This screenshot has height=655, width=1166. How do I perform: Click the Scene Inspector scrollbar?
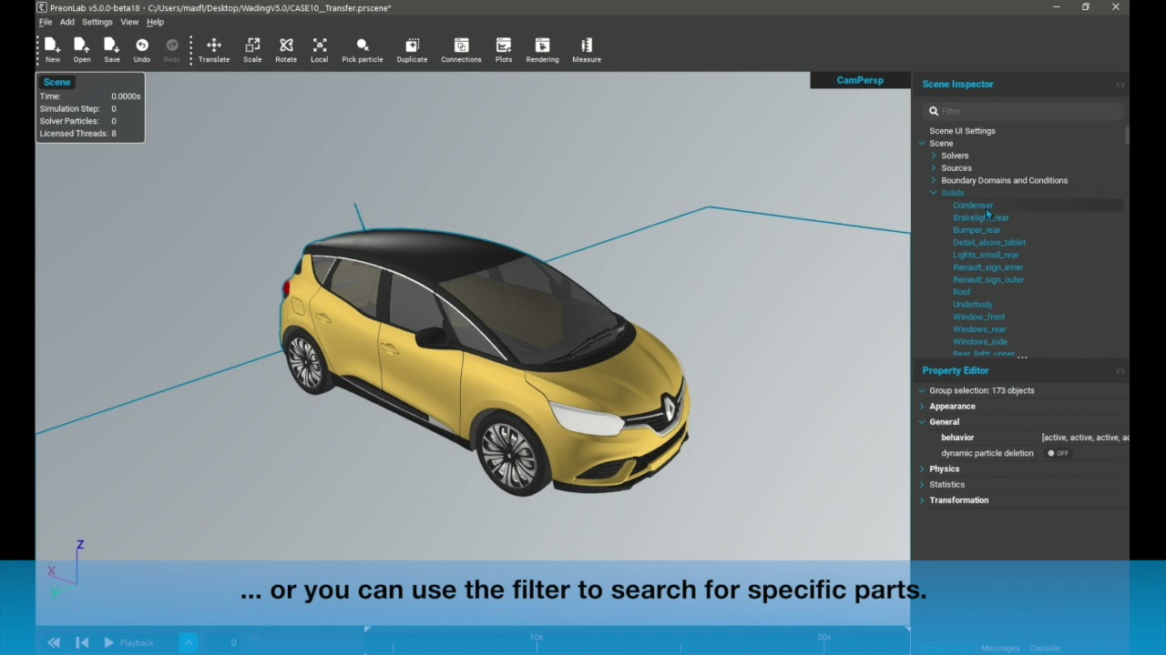(x=1127, y=136)
